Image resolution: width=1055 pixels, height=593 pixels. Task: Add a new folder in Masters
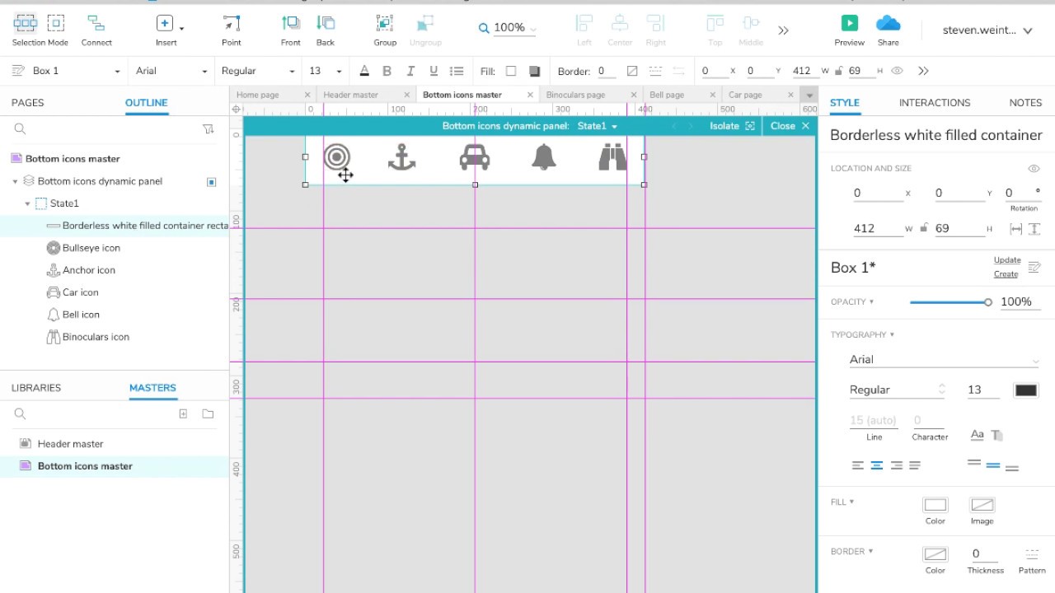[x=208, y=413]
